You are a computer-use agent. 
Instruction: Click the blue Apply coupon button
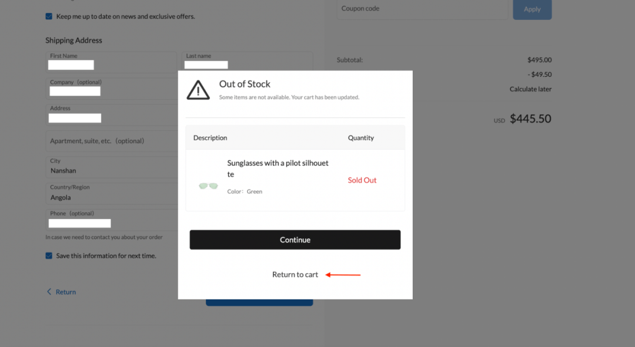[x=532, y=9]
